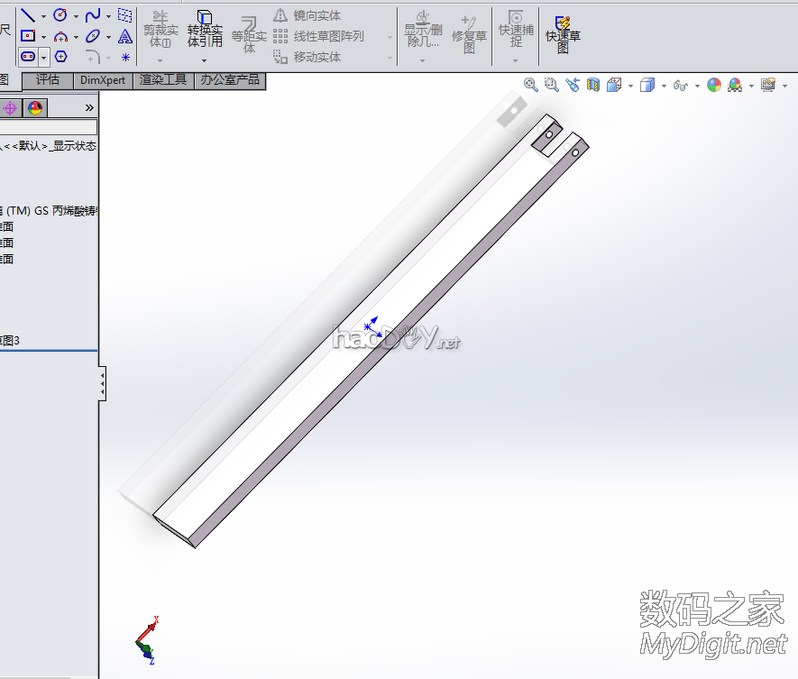Click the feature tree filter field
Screen dimensions: 798x679
point(49,127)
